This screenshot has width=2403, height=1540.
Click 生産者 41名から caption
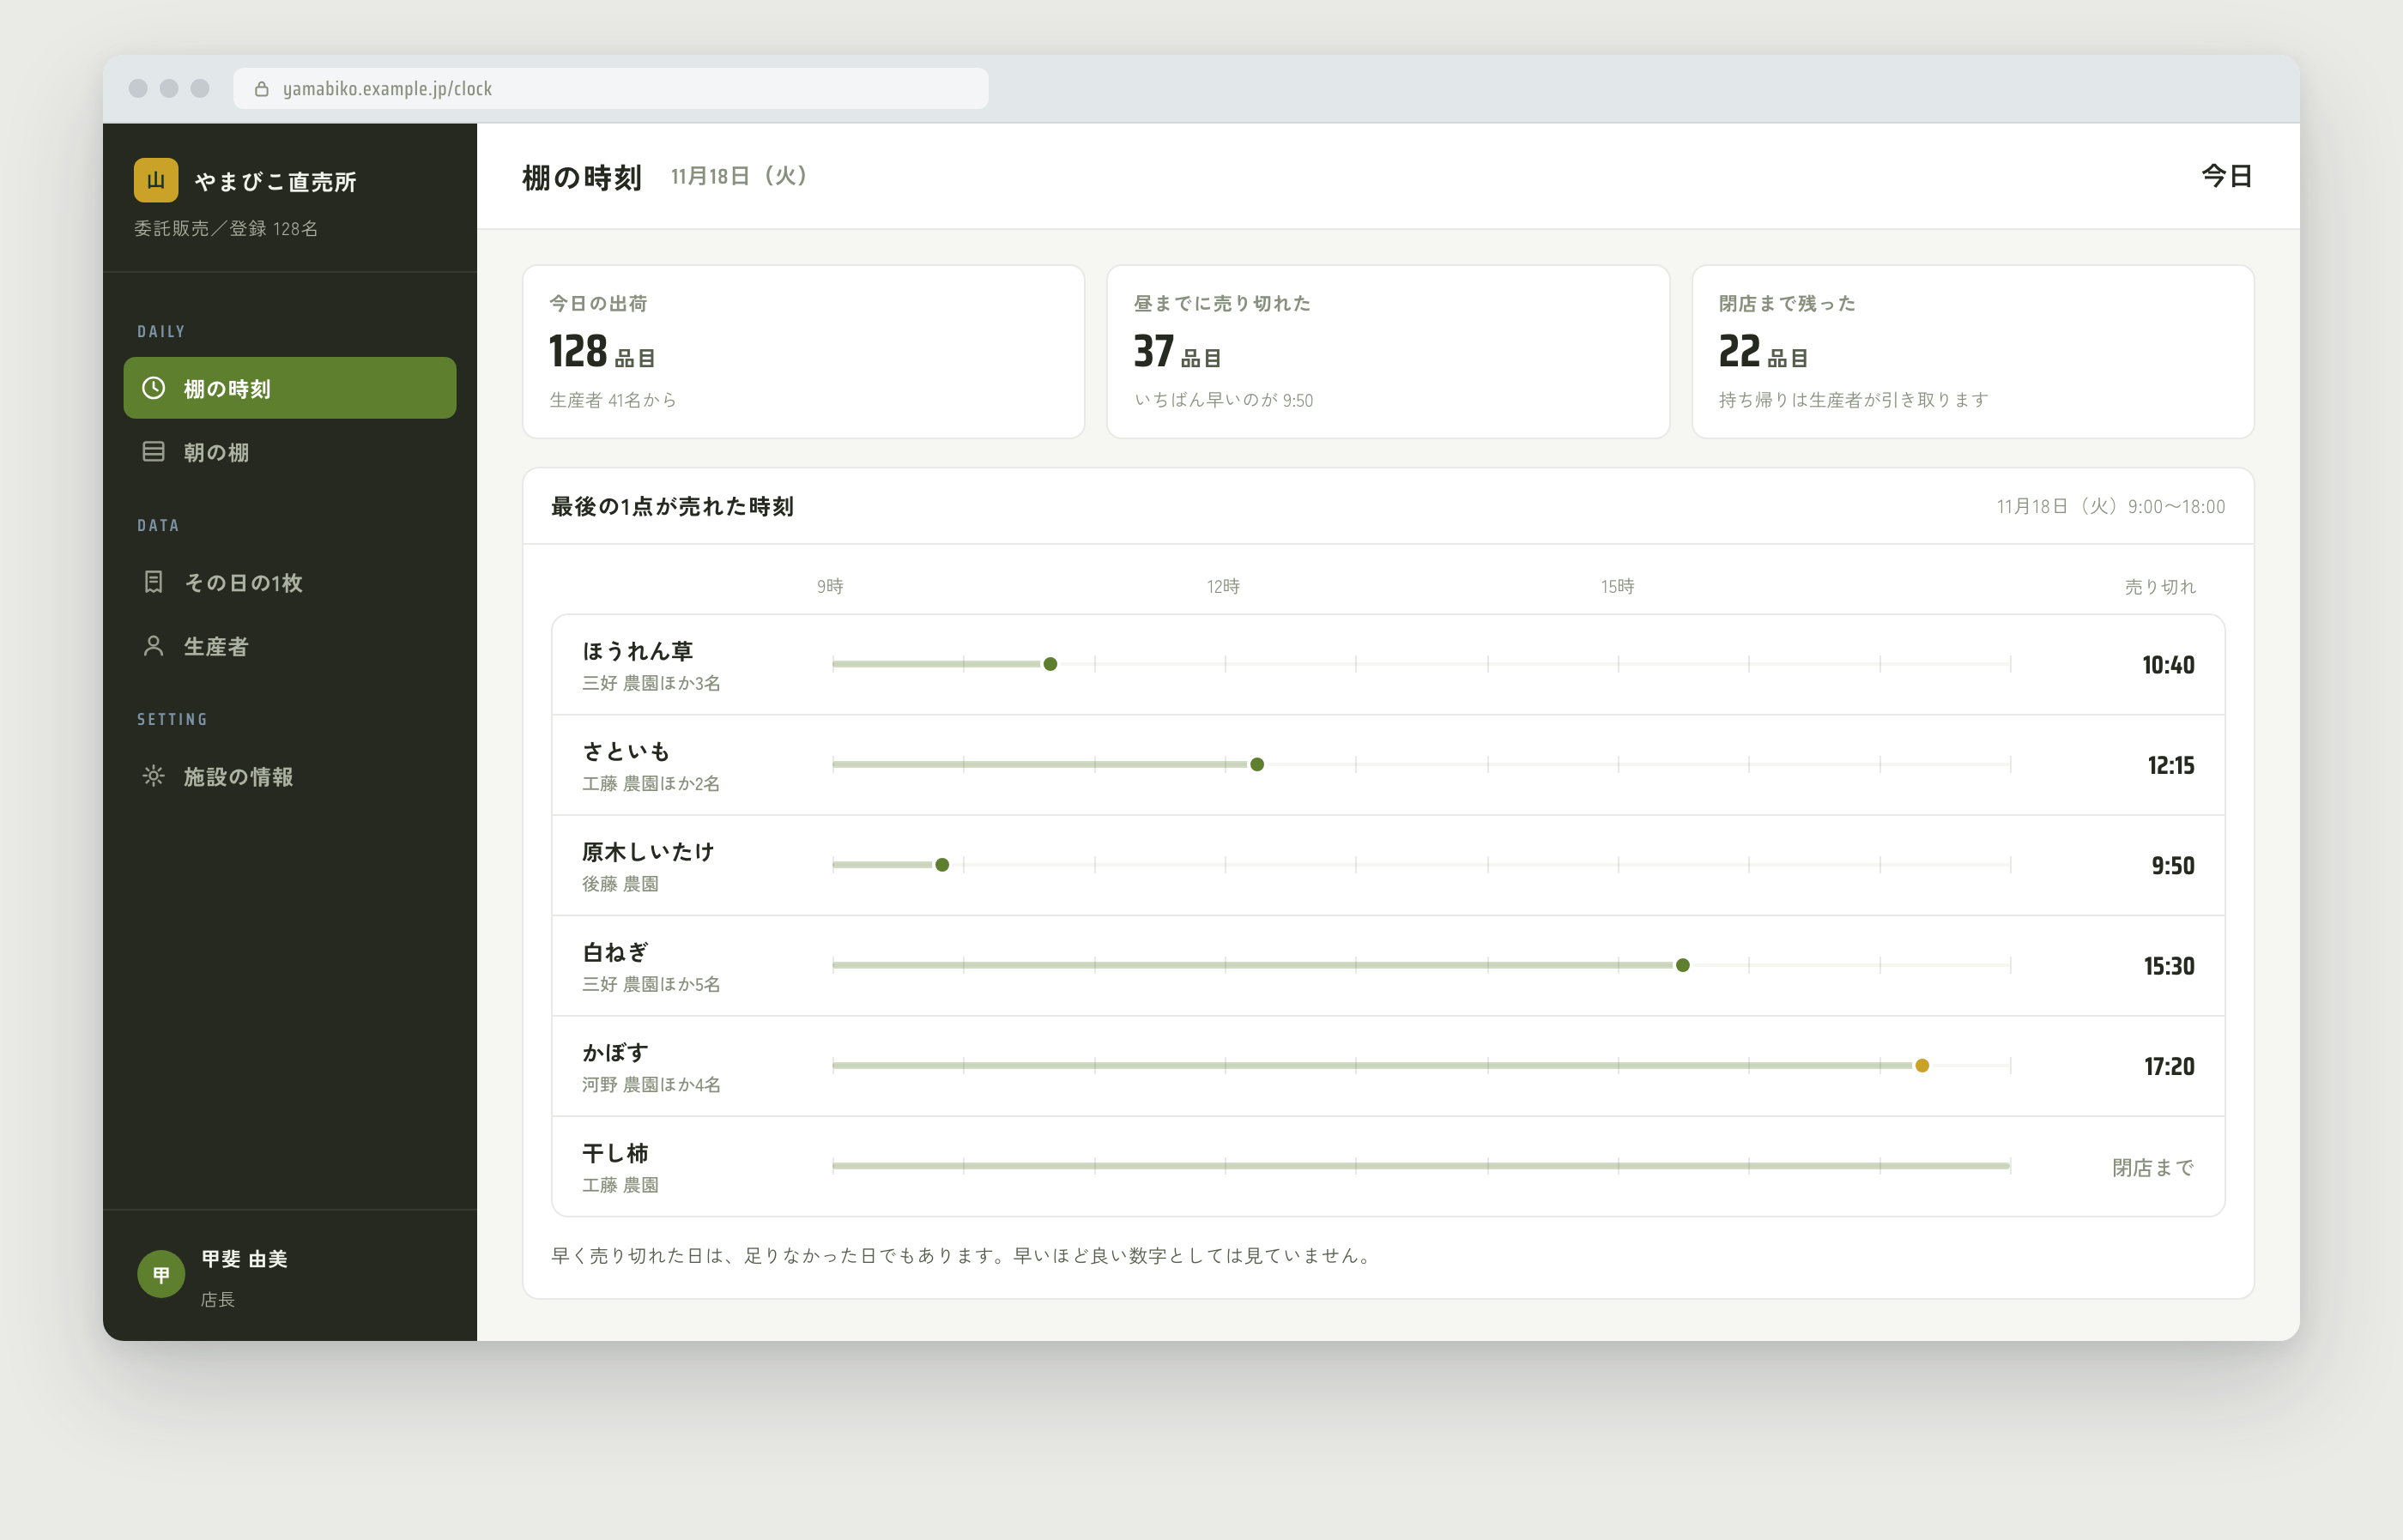pos(613,400)
